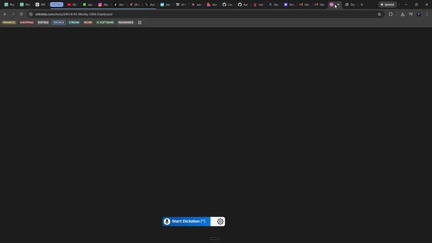Collapse the SOCIALS tab group label

click(x=57, y=4)
